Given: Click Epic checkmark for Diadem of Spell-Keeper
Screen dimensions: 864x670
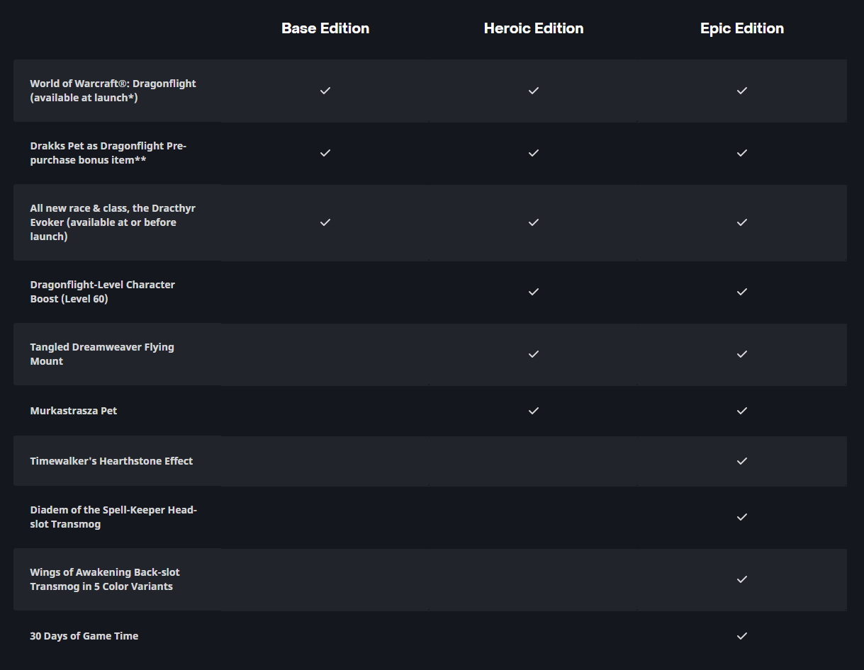Looking at the screenshot, I should pyautogui.click(x=742, y=517).
